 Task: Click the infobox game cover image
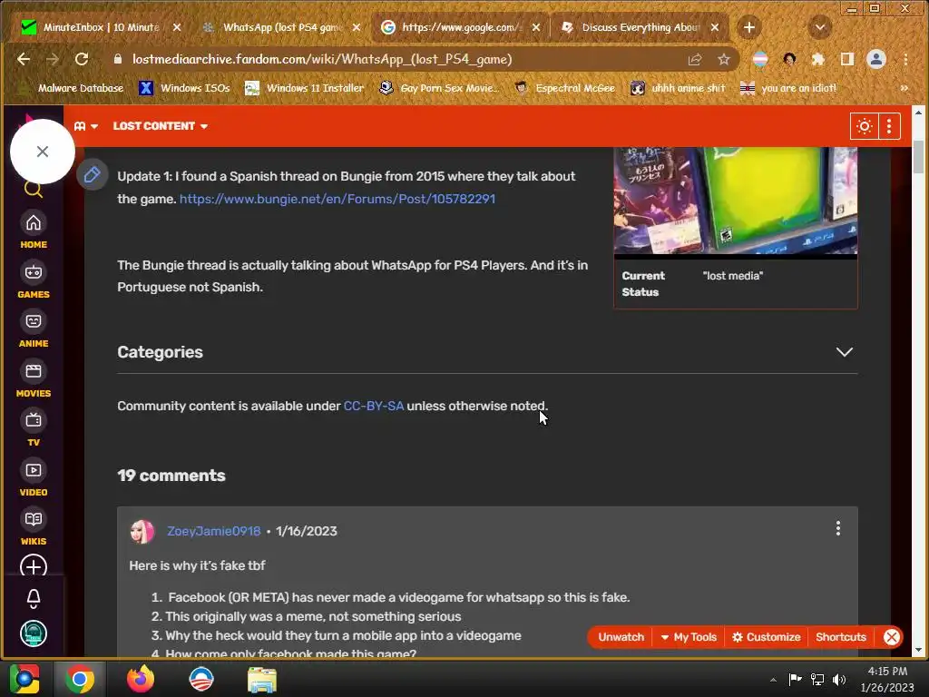(x=735, y=201)
